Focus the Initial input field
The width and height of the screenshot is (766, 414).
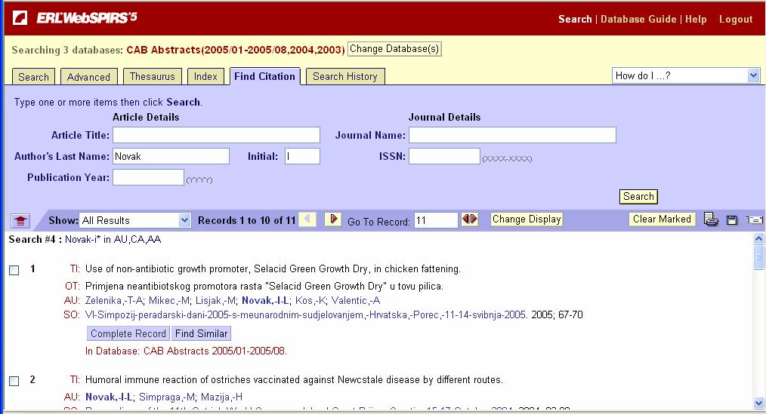point(302,156)
